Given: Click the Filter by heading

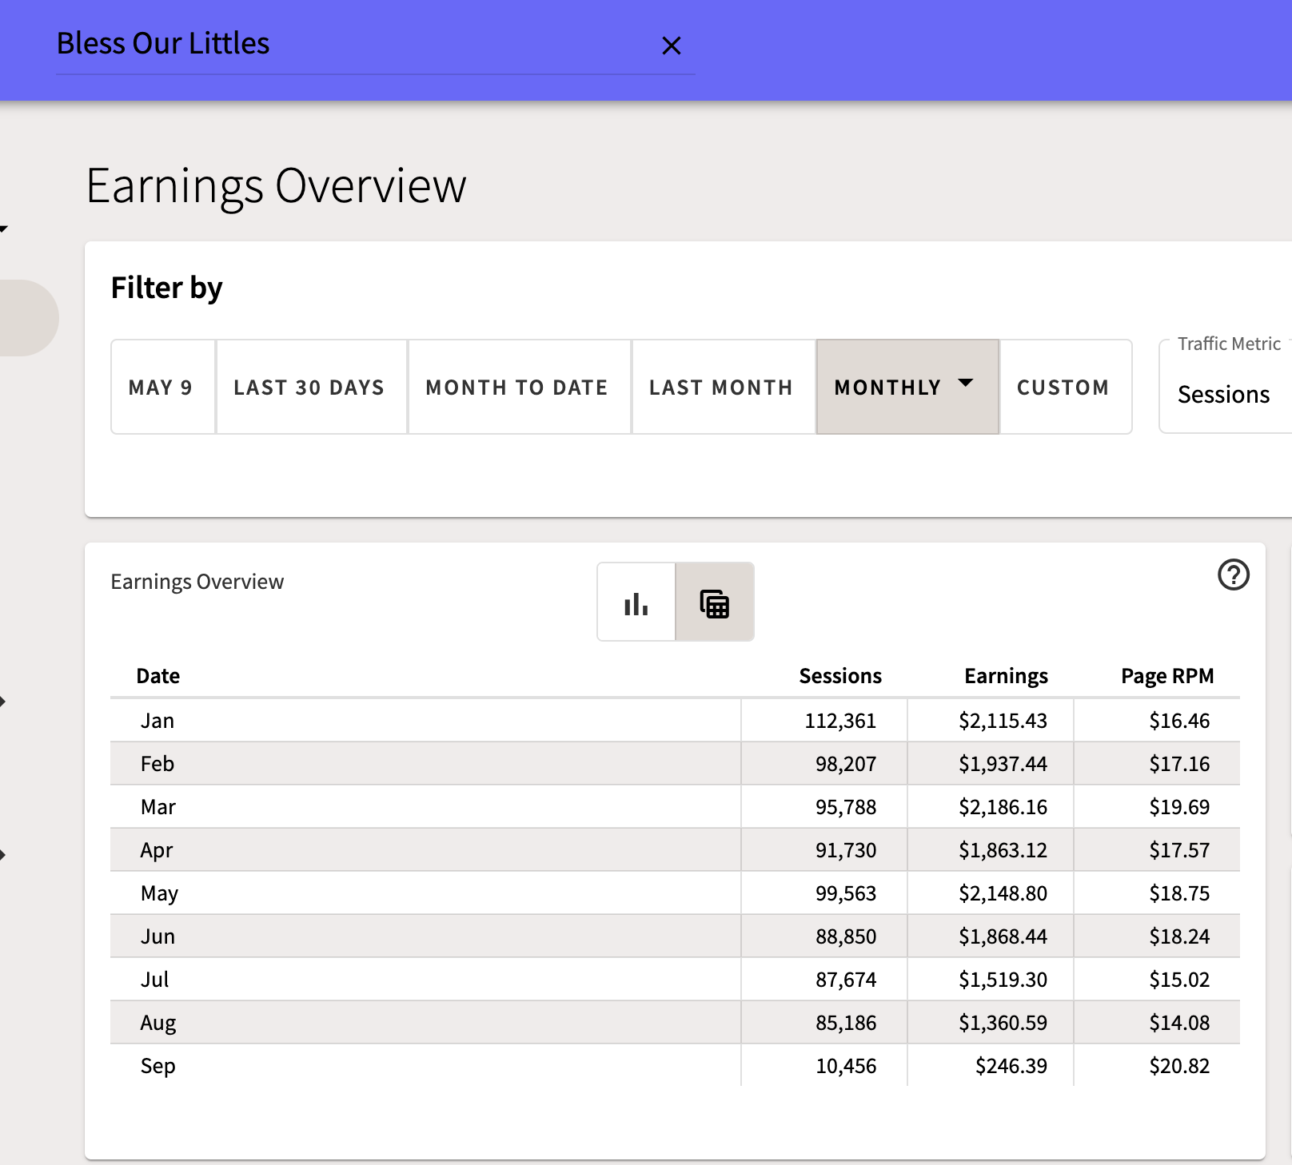Looking at the screenshot, I should [x=166, y=288].
